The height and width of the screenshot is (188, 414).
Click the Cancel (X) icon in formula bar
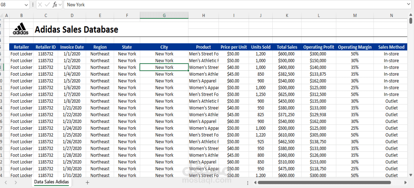(x=40, y=5)
